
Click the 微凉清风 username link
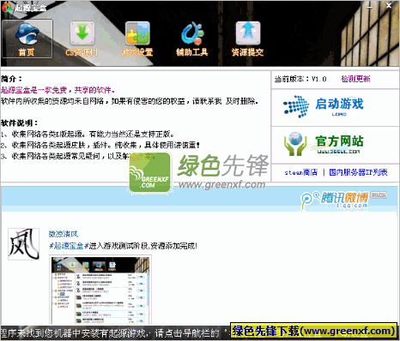(64, 234)
